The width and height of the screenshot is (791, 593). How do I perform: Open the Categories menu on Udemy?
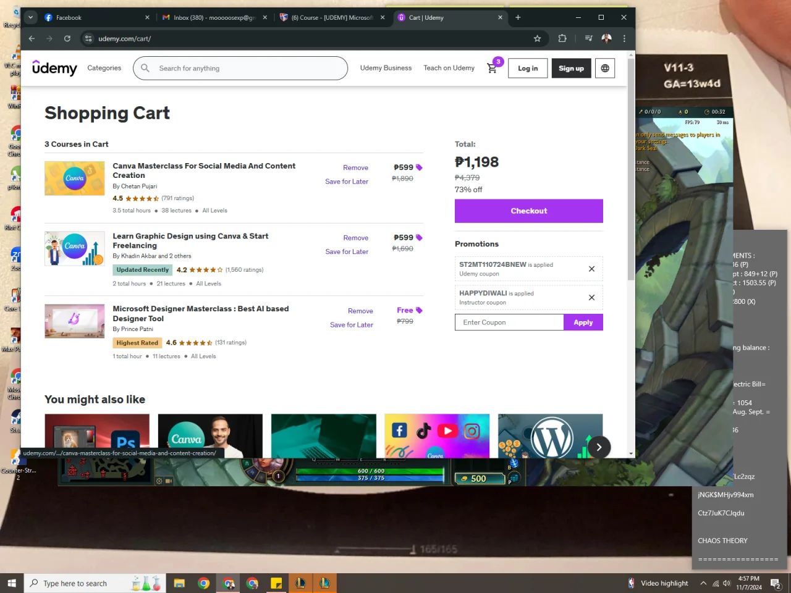(104, 68)
